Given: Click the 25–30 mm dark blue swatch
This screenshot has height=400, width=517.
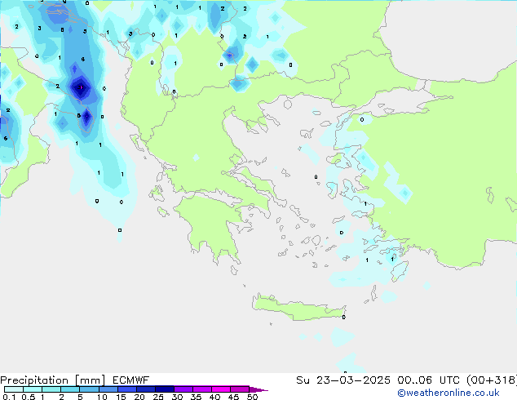Looking at the screenshot, I should coord(164,389).
